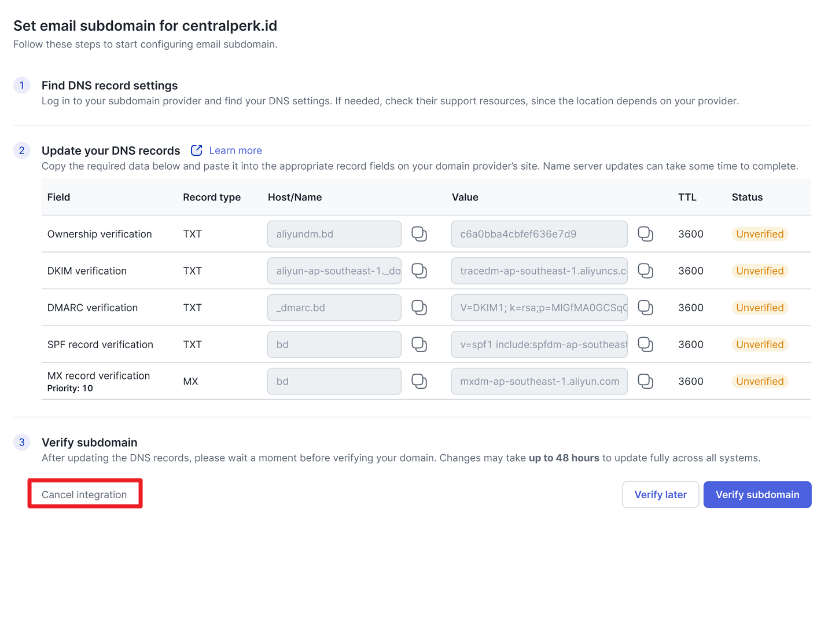Copy the DKIM verification value
The width and height of the screenshot is (828, 632).
645,271
